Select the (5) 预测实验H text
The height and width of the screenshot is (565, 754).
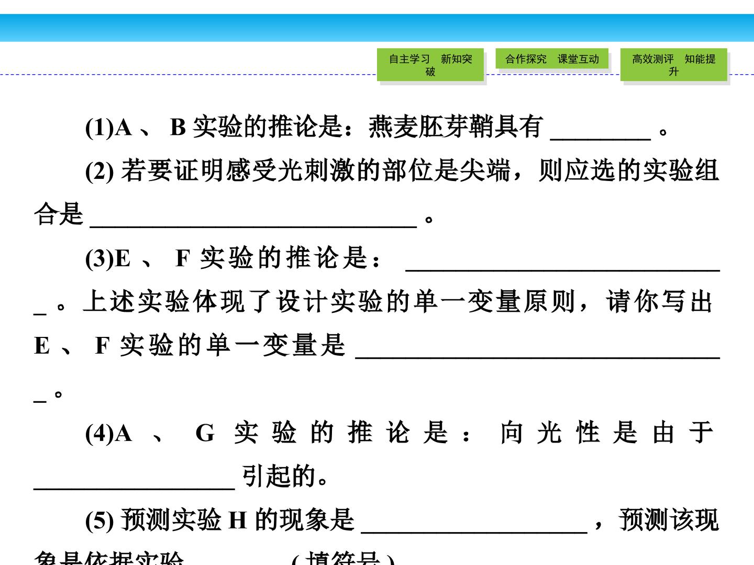pyautogui.click(x=166, y=519)
